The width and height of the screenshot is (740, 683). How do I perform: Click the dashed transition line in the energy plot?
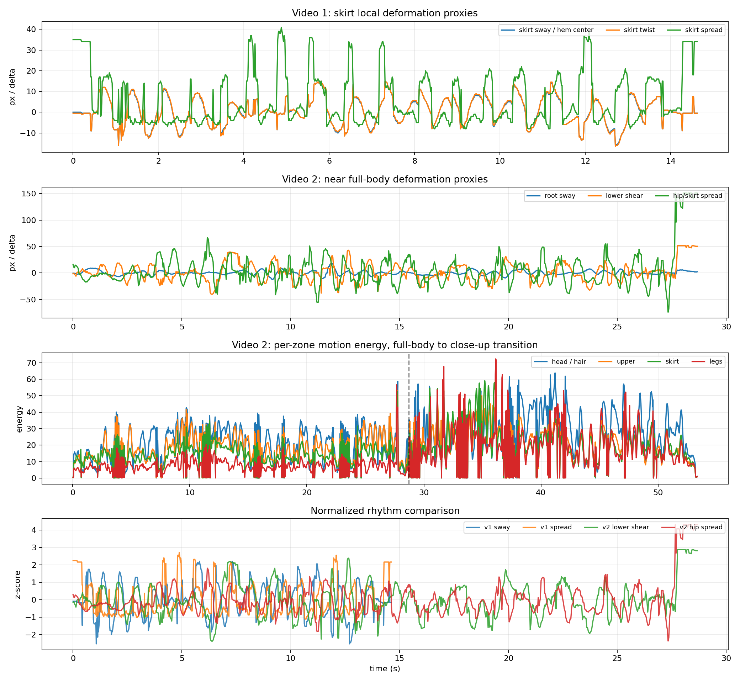(x=409, y=419)
